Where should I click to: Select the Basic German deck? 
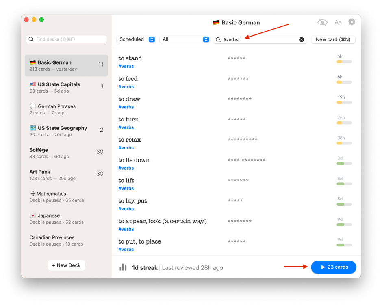[66, 65]
